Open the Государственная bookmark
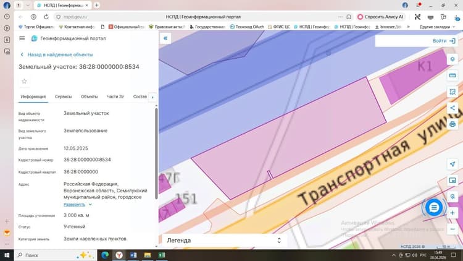 coord(207,27)
